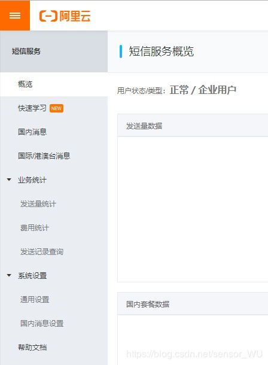Collapse the 业务统计 section arrow

(9, 180)
